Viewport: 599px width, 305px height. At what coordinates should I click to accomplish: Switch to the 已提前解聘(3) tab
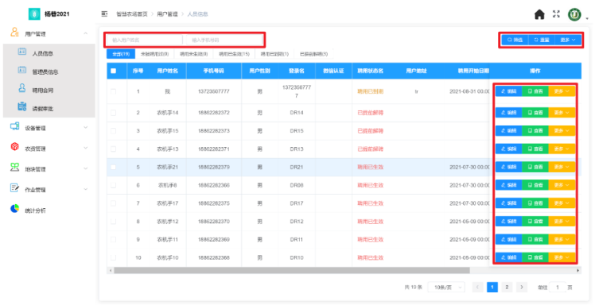point(313,54)
